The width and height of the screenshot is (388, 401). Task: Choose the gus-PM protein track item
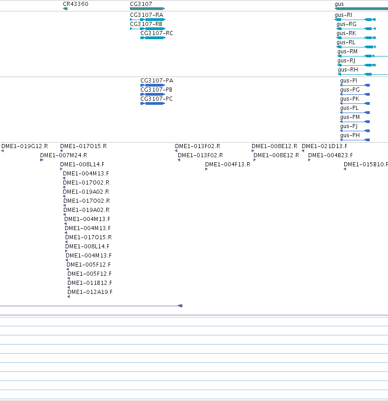click(x=355, y=122)
